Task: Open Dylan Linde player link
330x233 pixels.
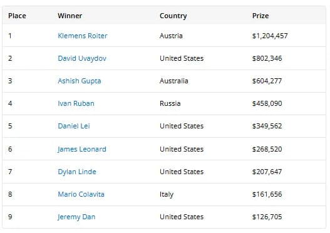Action: 77,172
